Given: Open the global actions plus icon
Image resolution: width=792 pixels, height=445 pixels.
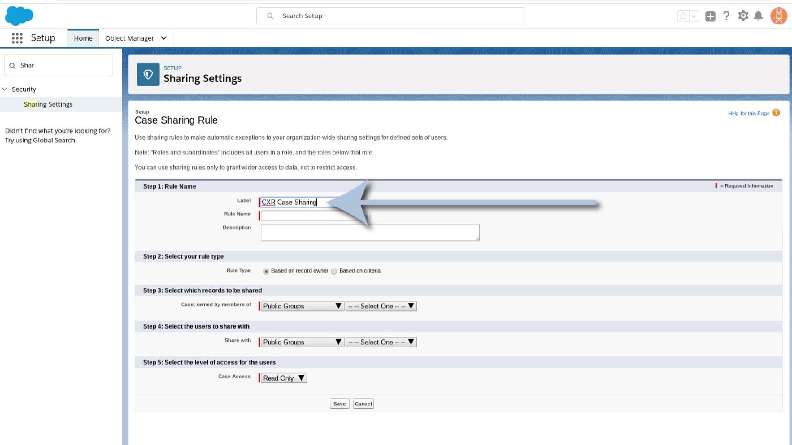Looking at the screenshot, I should pyautogui.click(x=711, y=16).
